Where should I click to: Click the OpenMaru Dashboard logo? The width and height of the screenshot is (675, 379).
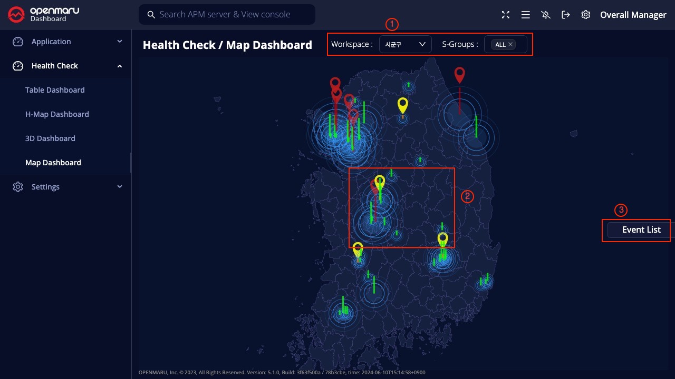[44, 15]
